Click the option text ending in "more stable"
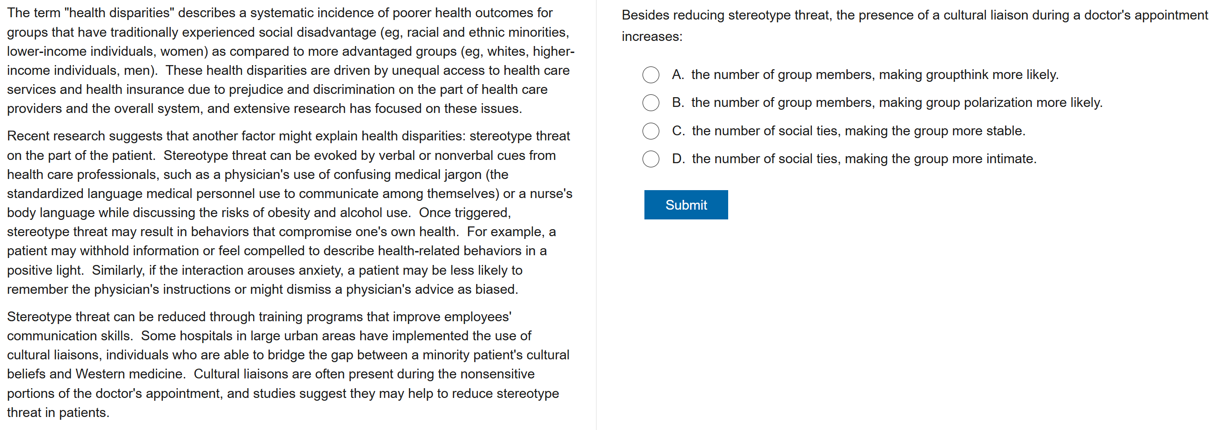 click(x=858, y=131)
